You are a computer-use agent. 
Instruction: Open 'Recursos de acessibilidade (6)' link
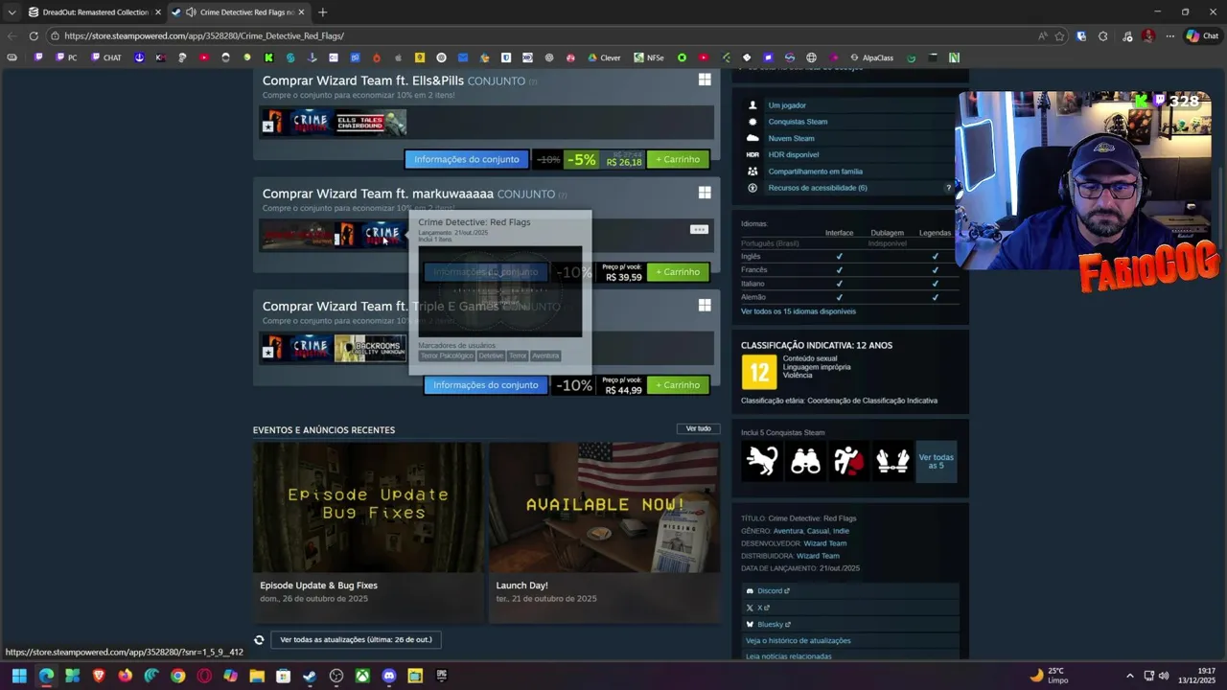pyautogui.click(x=818, y=188)
